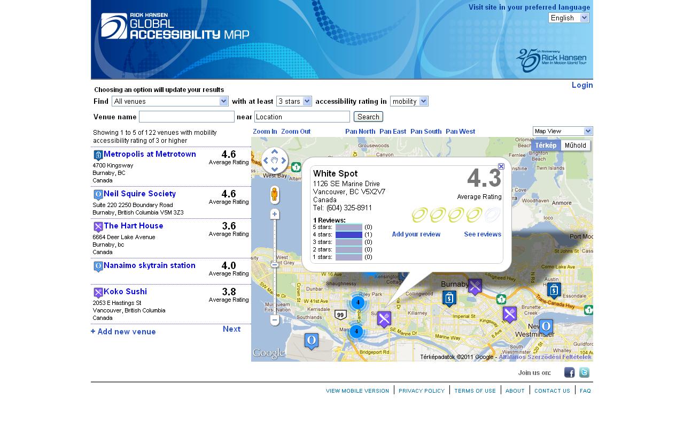Click the map marker near New Westminster

click(x=546, y=327)
